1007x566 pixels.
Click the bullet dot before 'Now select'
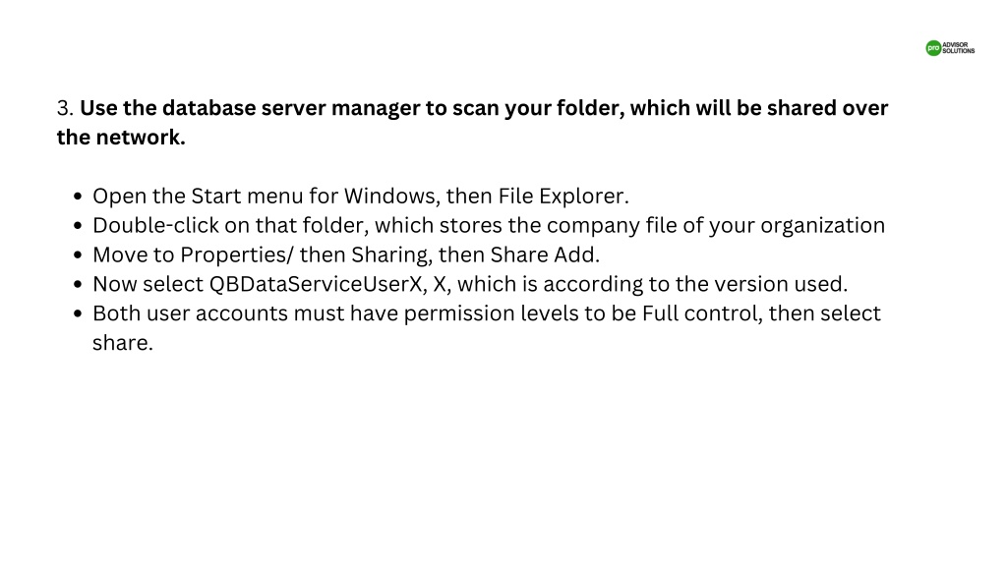tap(79, 284)
